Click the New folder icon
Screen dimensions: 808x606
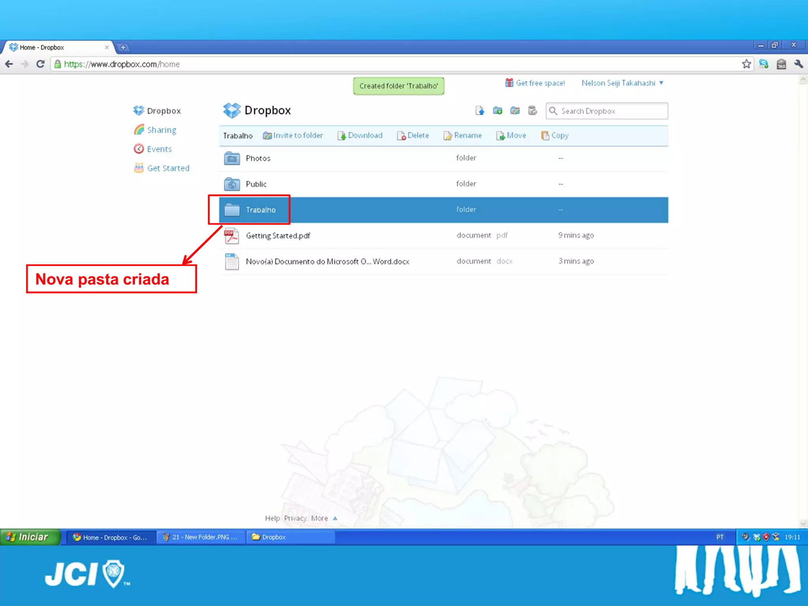coord(498,111)
